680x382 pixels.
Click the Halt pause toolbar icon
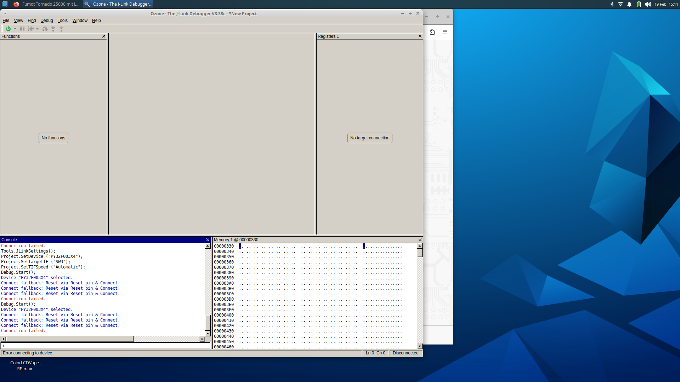click(22, 29)
